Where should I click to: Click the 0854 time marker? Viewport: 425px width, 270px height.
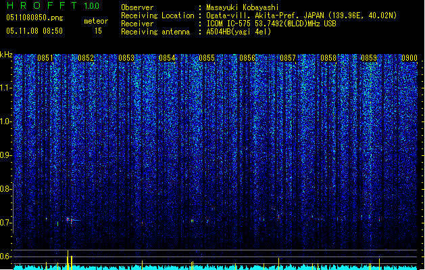tap(167, 58)
